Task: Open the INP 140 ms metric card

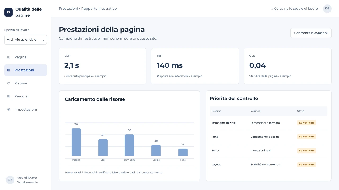Action: point(195,66)
